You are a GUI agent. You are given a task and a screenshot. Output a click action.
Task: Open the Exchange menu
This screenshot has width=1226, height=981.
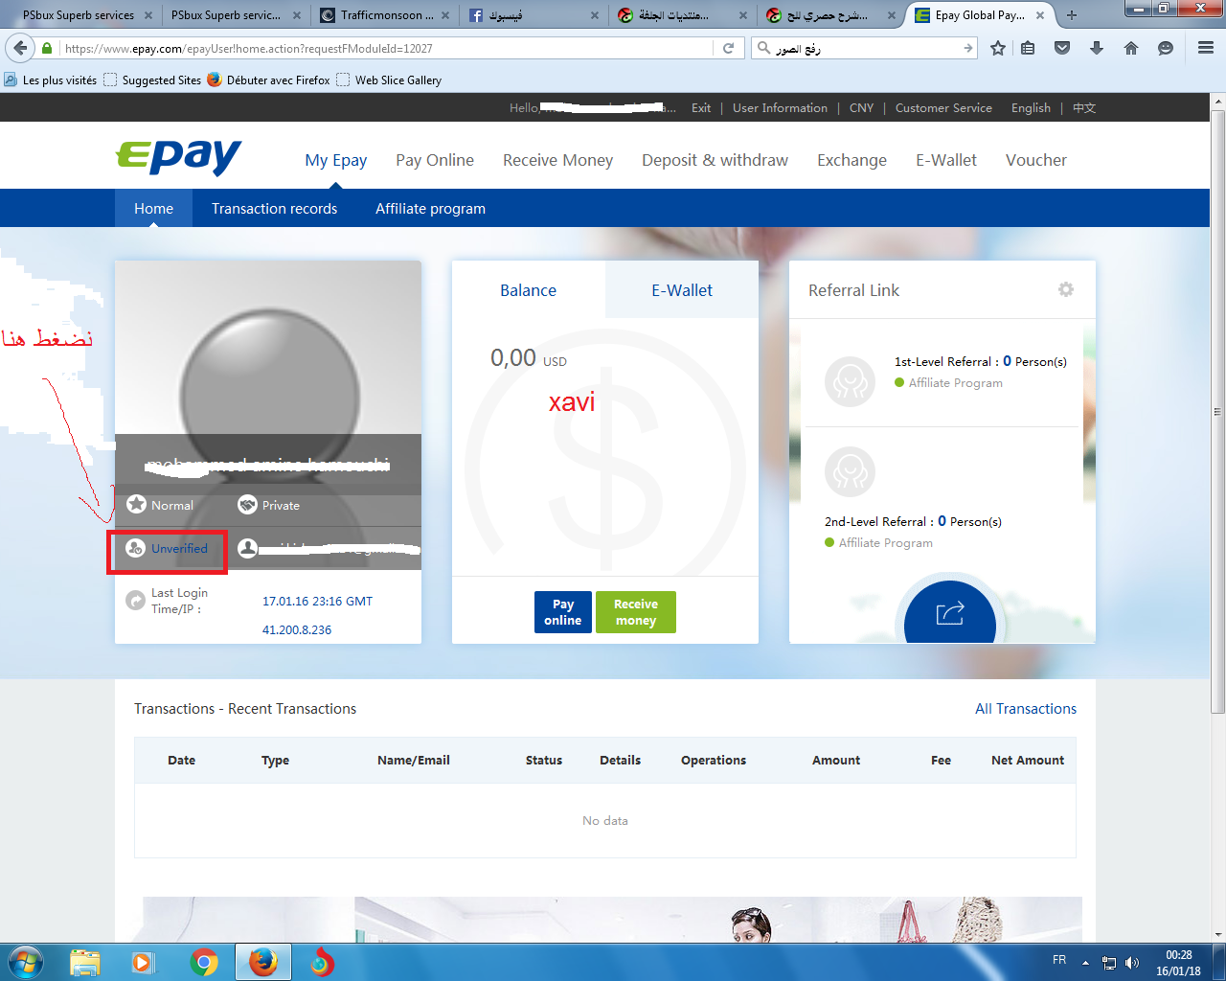(851, 160)
